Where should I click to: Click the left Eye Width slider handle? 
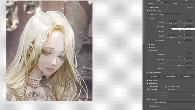click(x=171, y=33)
